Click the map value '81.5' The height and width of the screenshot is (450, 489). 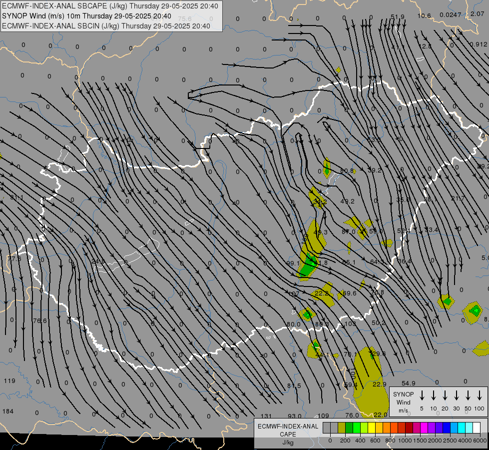pyautogui.click(x=294, y=385)
